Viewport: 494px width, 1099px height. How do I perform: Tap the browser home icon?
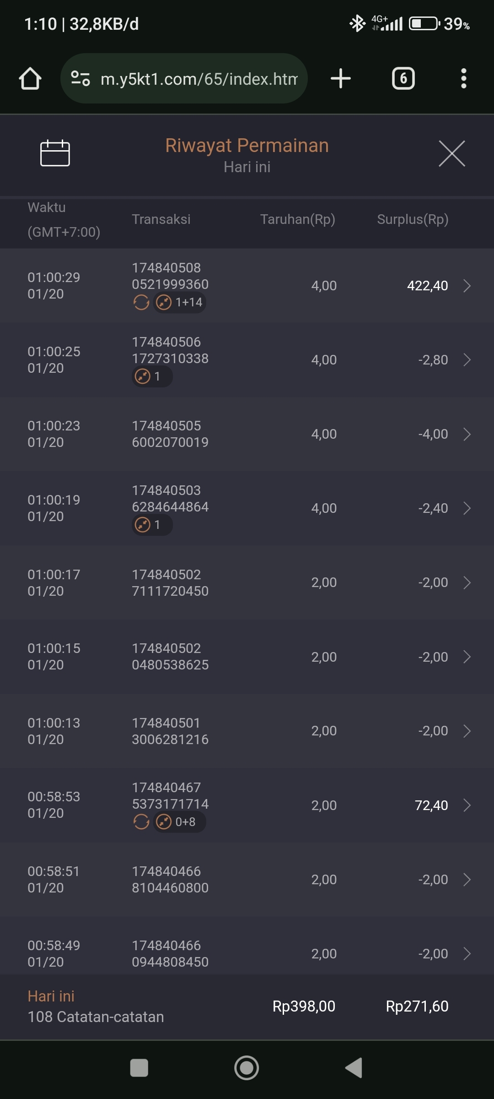click(30, 79)
